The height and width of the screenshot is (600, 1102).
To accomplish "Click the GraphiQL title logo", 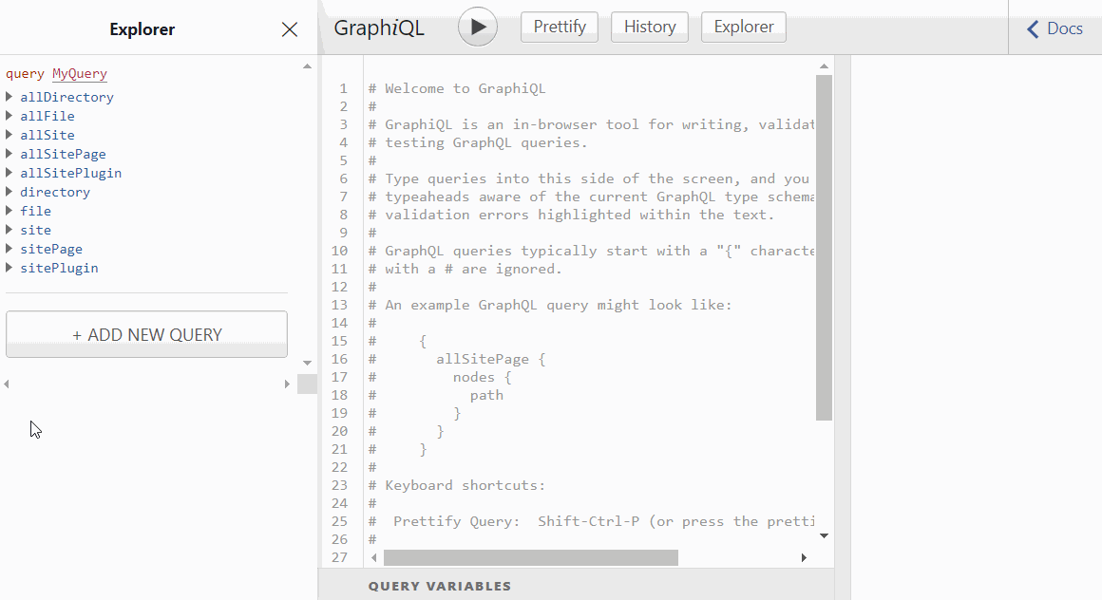I will coord(379,28).
